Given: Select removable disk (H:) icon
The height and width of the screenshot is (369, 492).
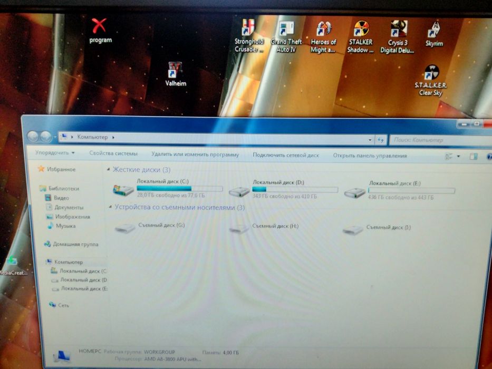Looking at the screenshot, I should coord(239,229).
